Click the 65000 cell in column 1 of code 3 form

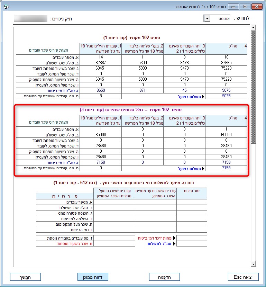[101, 135]
